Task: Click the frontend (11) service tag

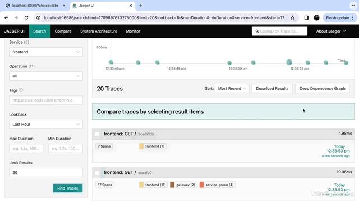Action: 153,185
